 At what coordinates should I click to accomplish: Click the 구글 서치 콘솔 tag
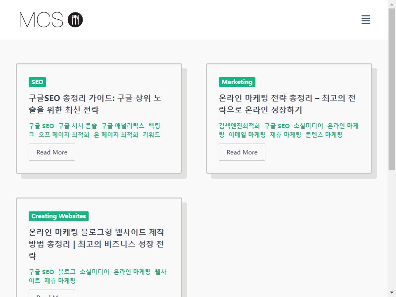pos(78,126)
